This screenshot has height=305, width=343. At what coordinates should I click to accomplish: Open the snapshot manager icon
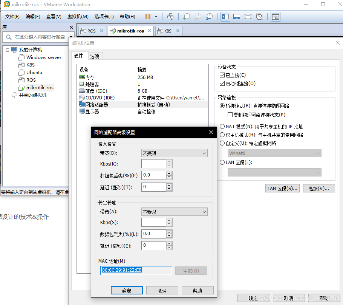(x=209, y=17)
